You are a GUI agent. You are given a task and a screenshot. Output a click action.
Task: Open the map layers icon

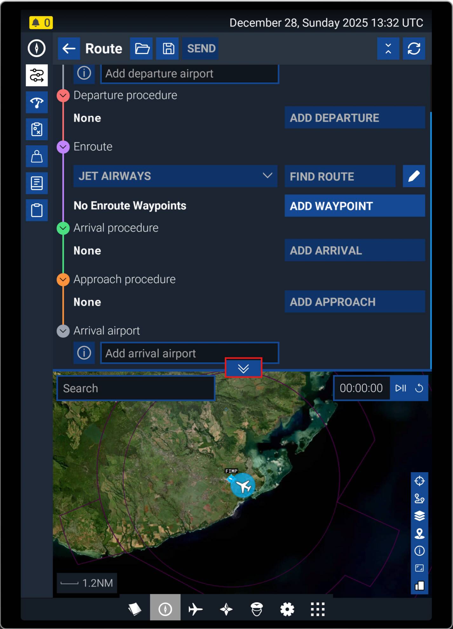419,516
